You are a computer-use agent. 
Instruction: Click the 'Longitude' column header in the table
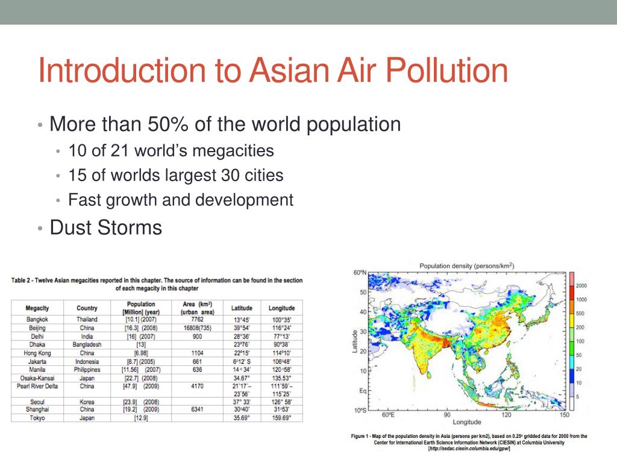(282, 308)
